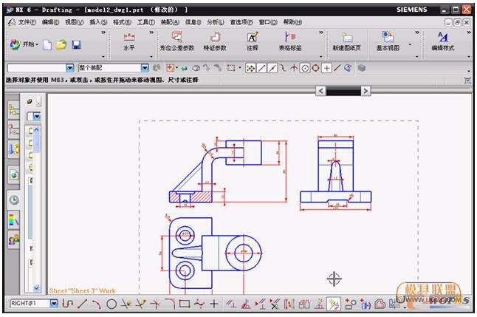Click the 新建图纸页 new sheet button
This screenshot has width=477, height=317.
pyautogui.click(x=347, y=41)
